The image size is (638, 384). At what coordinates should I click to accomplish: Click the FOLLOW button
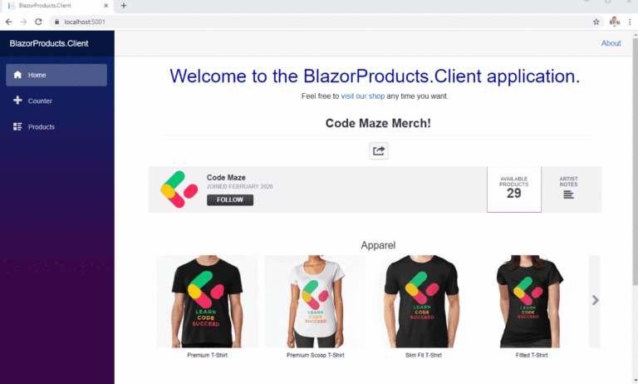coord(230,200)
